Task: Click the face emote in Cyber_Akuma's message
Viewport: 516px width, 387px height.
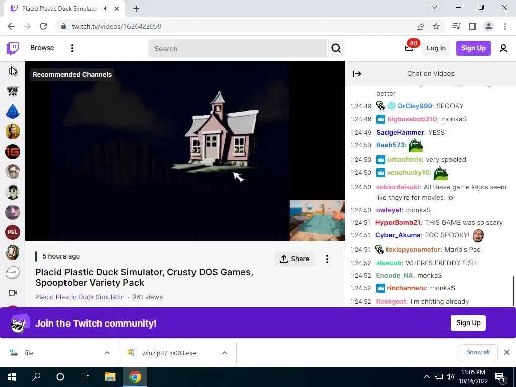Action: pos(478,235)
